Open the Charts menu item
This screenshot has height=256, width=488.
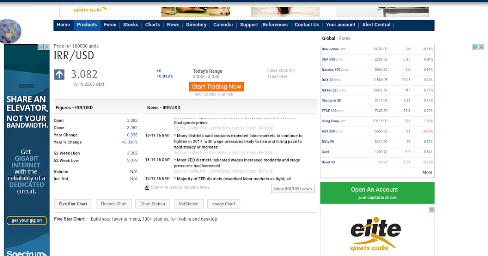[x=152, y=25]
